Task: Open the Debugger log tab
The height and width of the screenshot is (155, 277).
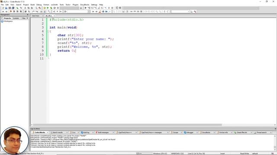Action: tap(190, 133)
